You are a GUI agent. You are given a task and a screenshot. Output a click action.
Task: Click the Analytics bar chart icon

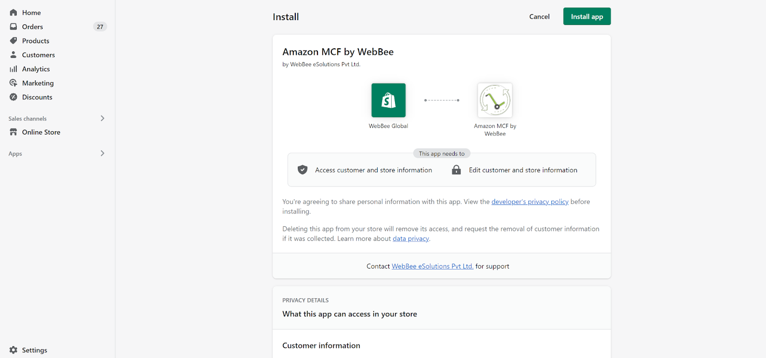pyautogui.click(x=13, y=69)
